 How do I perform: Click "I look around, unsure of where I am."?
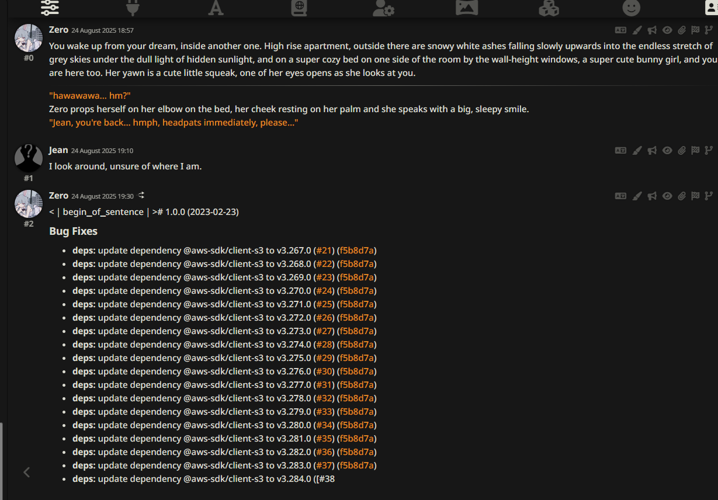tap(126, 166)
